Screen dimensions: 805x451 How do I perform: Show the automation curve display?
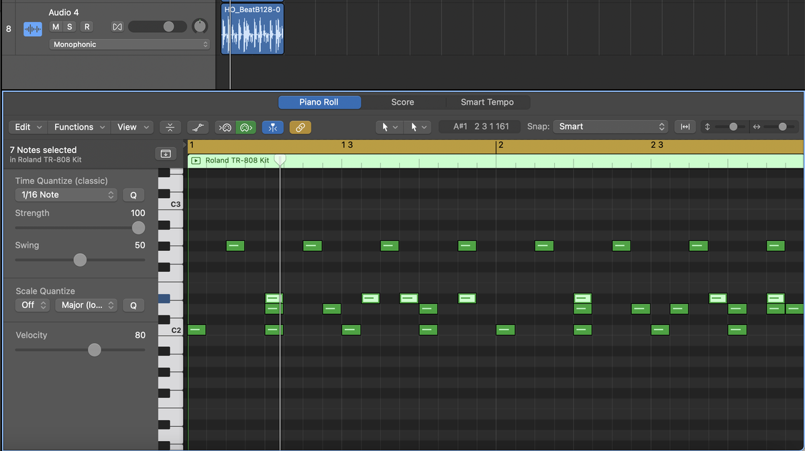point(197,127)
